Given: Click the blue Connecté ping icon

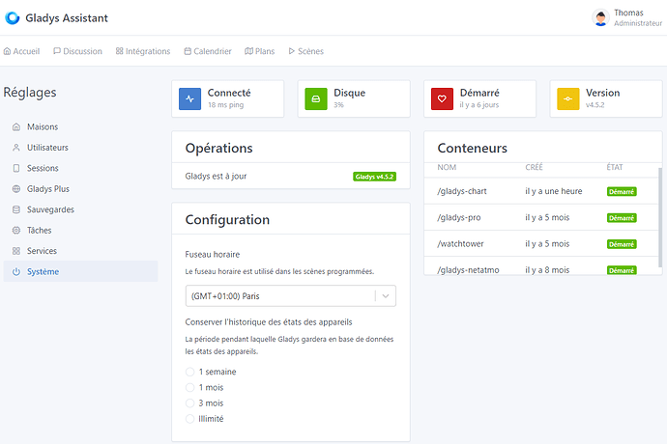Looking at the screenshot, I should (189, 99).
